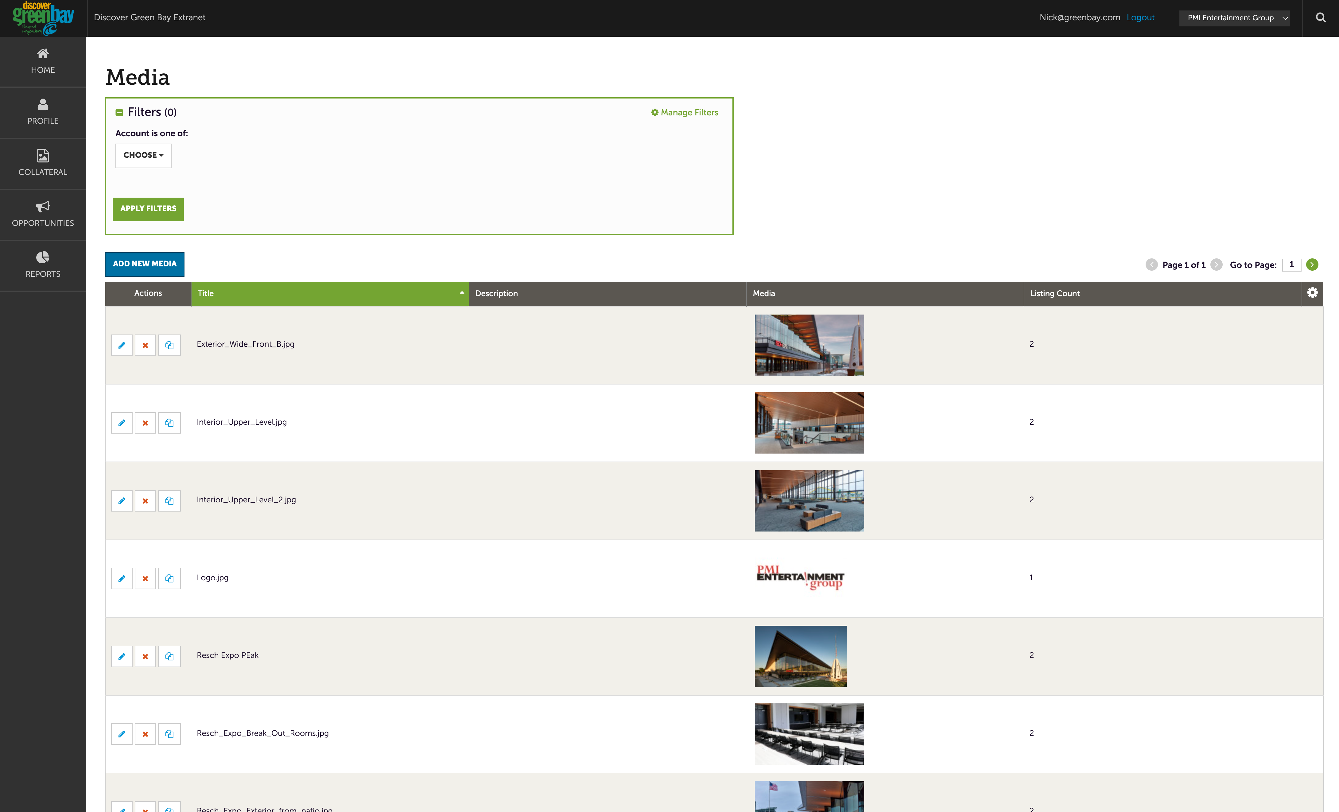Edit Resch_Expo_Break_Out_Rooms.jpg with pencil icon
Screen dimensions: 1339x812
(x=122, y=734)
